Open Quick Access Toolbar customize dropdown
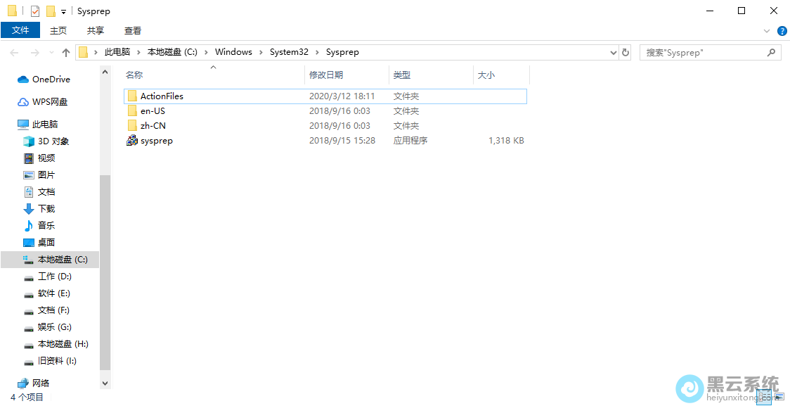Viewport: 790px width, 406px height. 63,12
